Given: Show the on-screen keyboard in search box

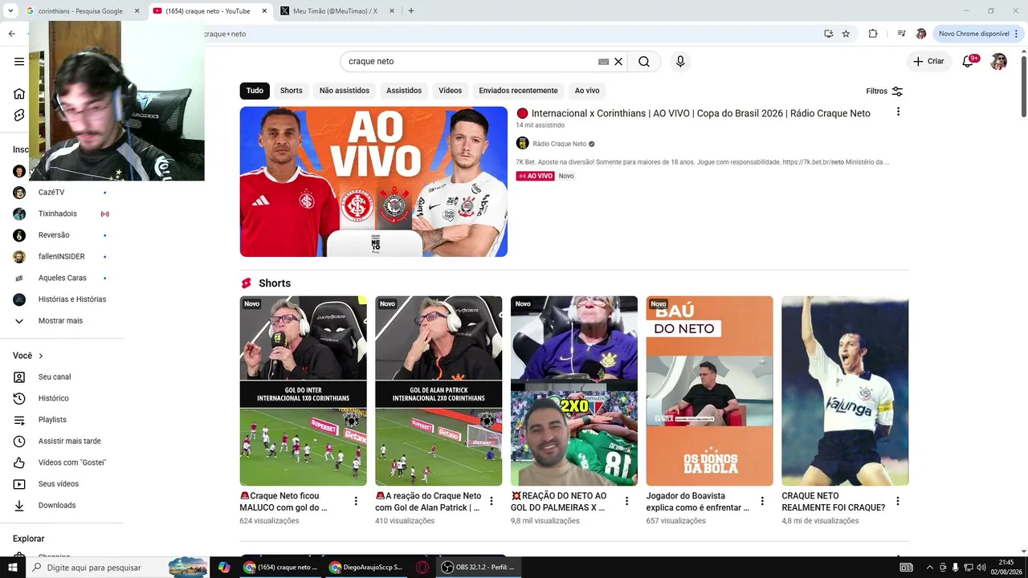Looking at the screenshot, I should 603,62.
